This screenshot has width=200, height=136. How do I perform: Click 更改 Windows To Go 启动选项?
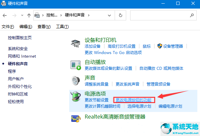(113, 52)
